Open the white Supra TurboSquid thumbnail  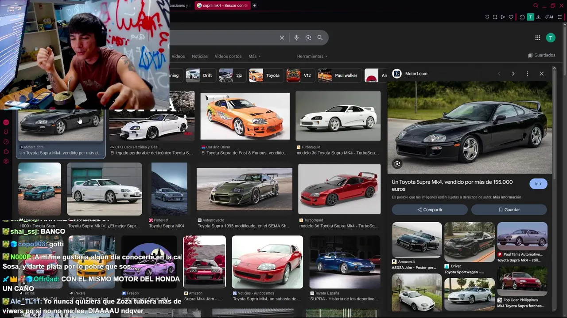(338, 116)
